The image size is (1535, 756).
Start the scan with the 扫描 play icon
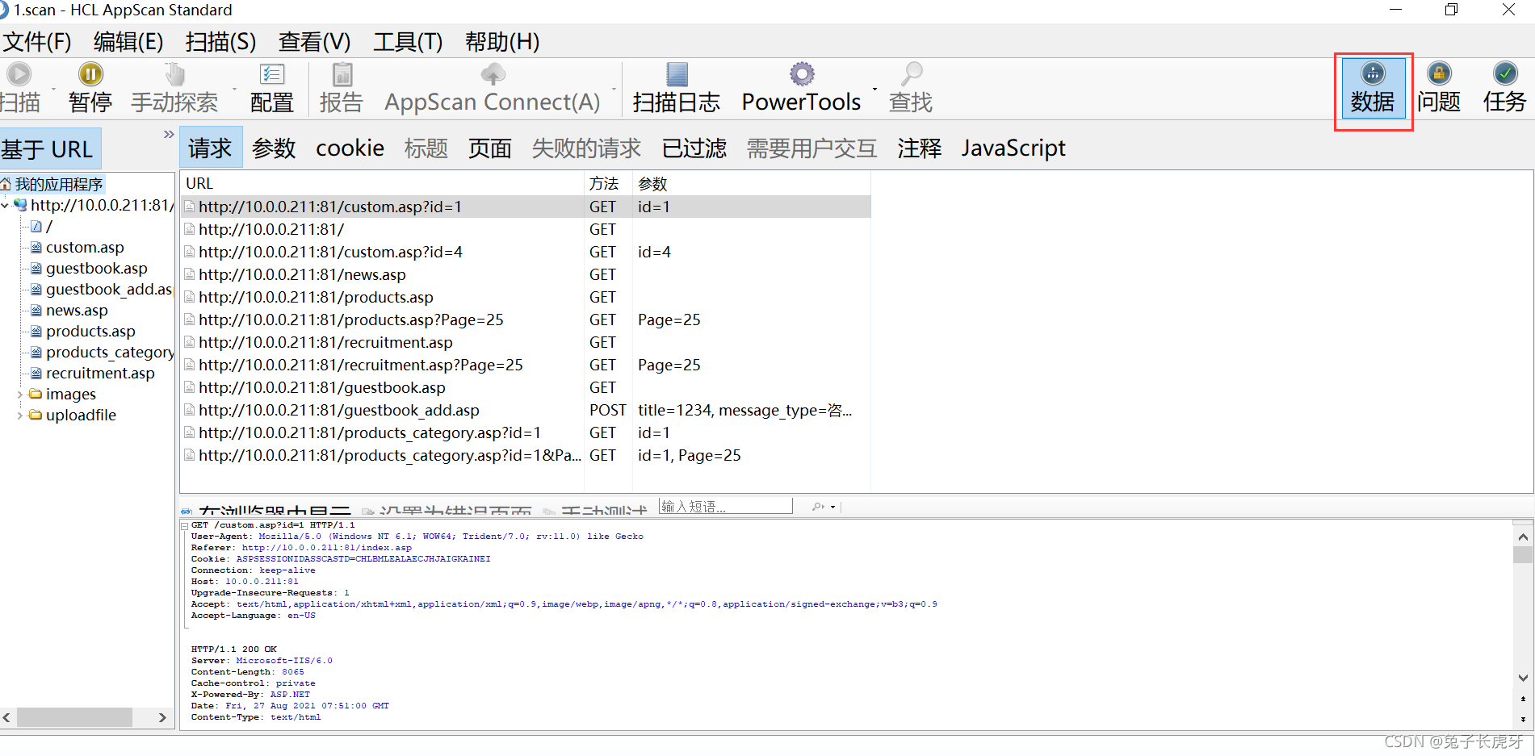click(x=19, y=74)
